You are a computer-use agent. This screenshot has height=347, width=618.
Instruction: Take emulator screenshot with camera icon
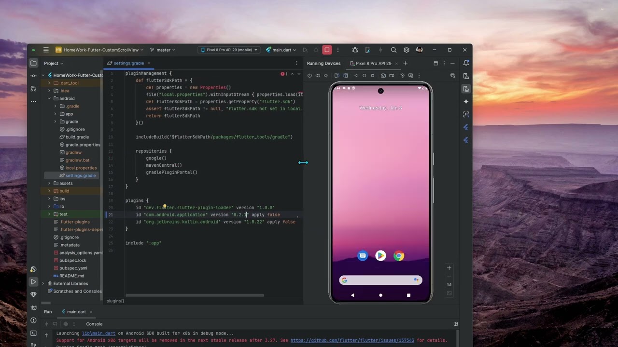tap(383, 76)
